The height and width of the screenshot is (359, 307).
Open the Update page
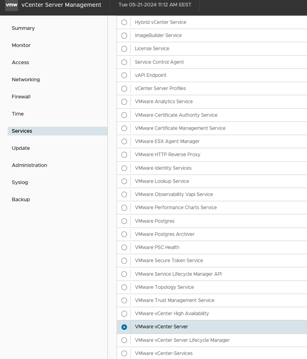point(21,148)
